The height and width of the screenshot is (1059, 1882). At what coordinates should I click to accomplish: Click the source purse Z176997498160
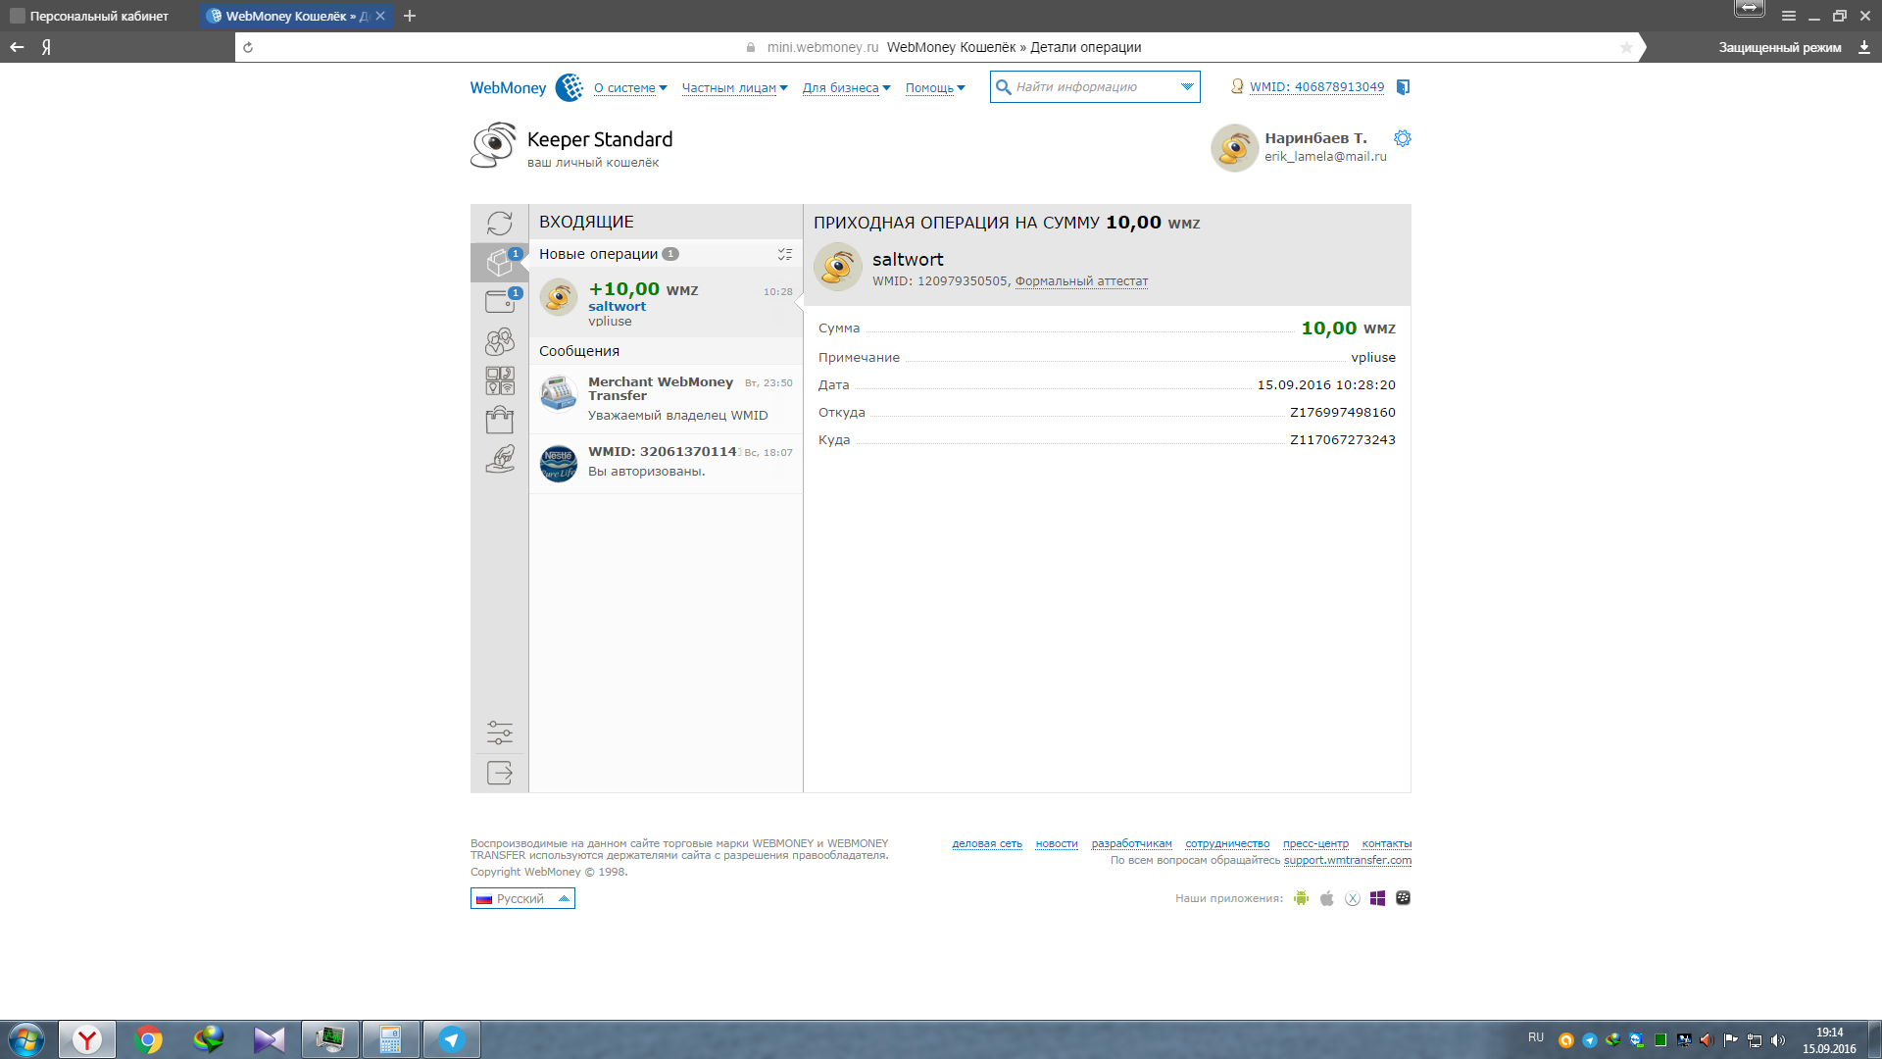[1343, 413]
